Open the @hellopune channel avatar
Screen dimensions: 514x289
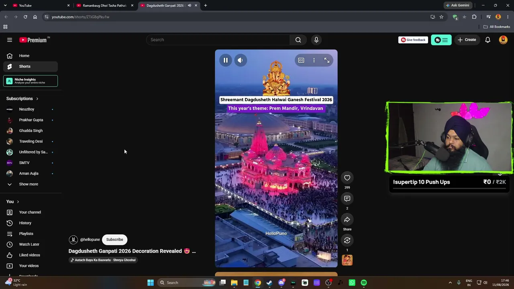pyautogui.click(x=73, y=240)
